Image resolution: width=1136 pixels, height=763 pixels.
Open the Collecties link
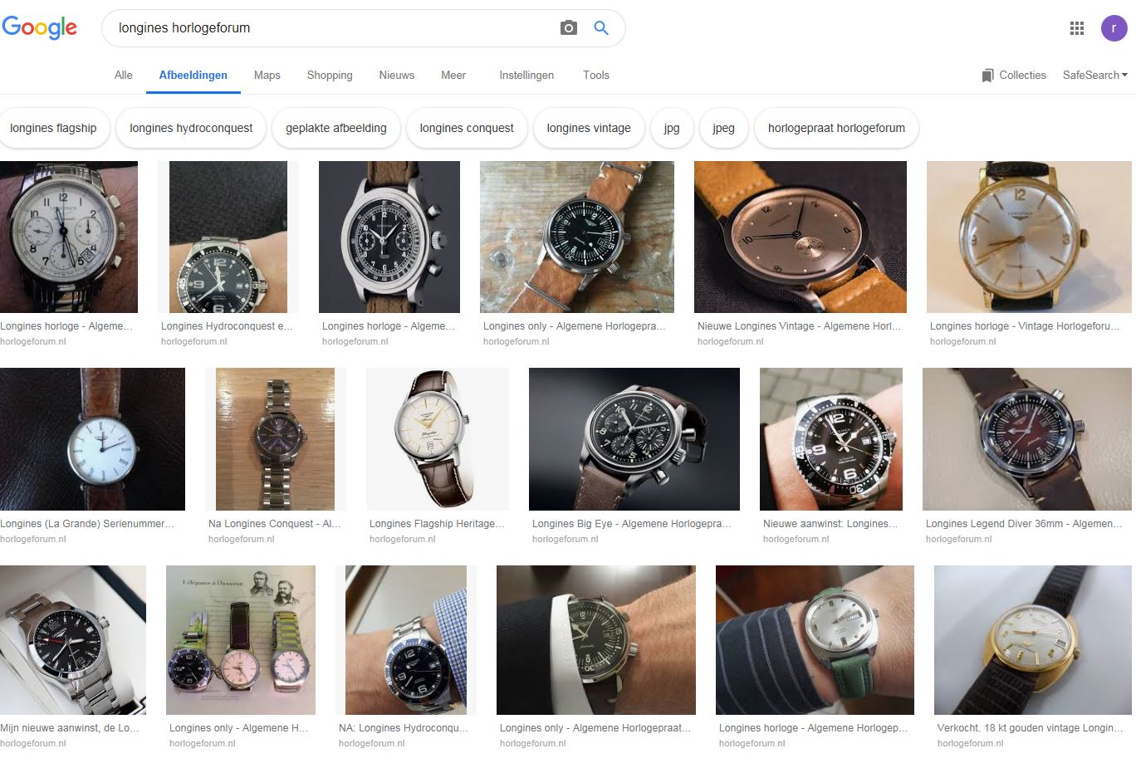[1022, 75]
